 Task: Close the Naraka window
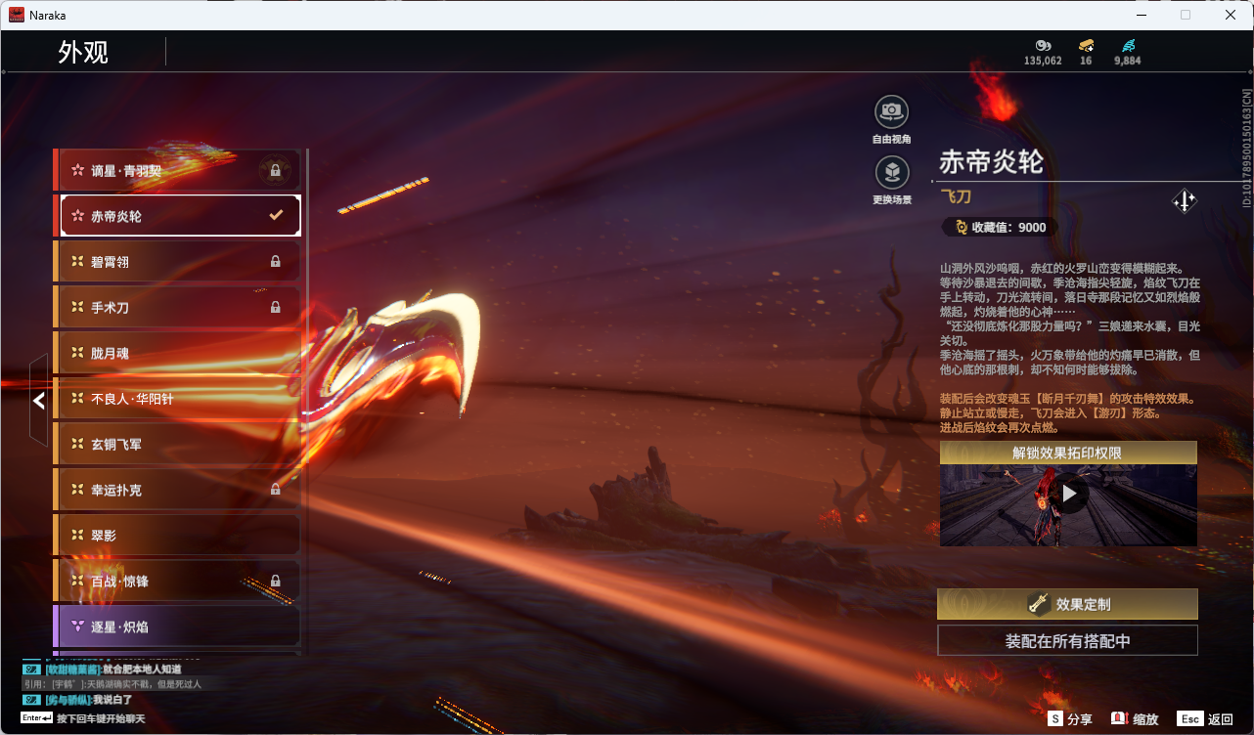[x=1231, y=15]
